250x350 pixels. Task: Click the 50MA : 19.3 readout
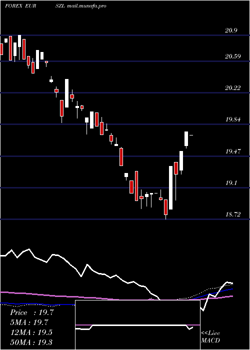click(31, 342)
